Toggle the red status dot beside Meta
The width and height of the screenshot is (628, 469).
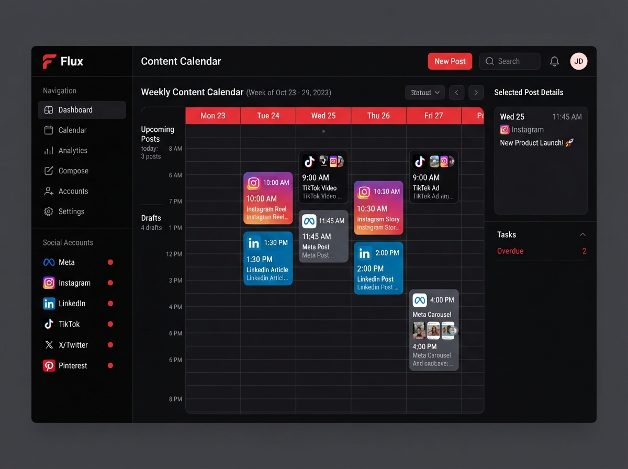[110, 262]
